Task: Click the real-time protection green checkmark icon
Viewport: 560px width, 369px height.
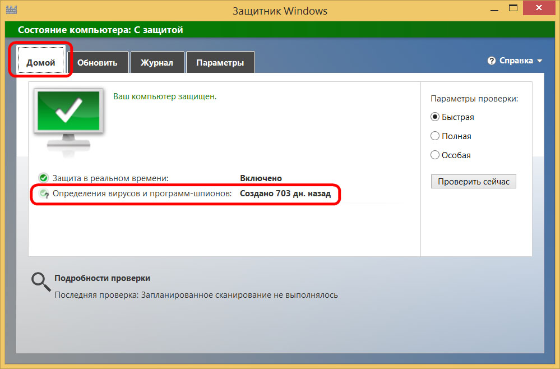Action: [x=44, y=178]
